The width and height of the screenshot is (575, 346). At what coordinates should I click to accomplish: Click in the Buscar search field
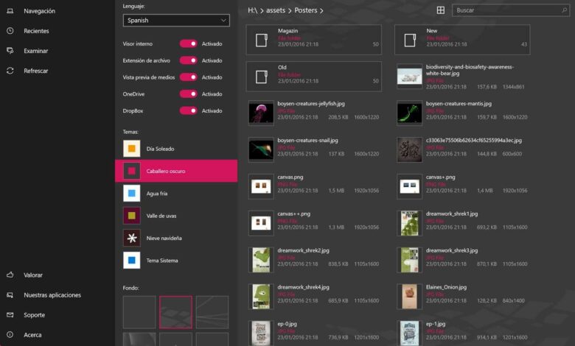[510, 10]
